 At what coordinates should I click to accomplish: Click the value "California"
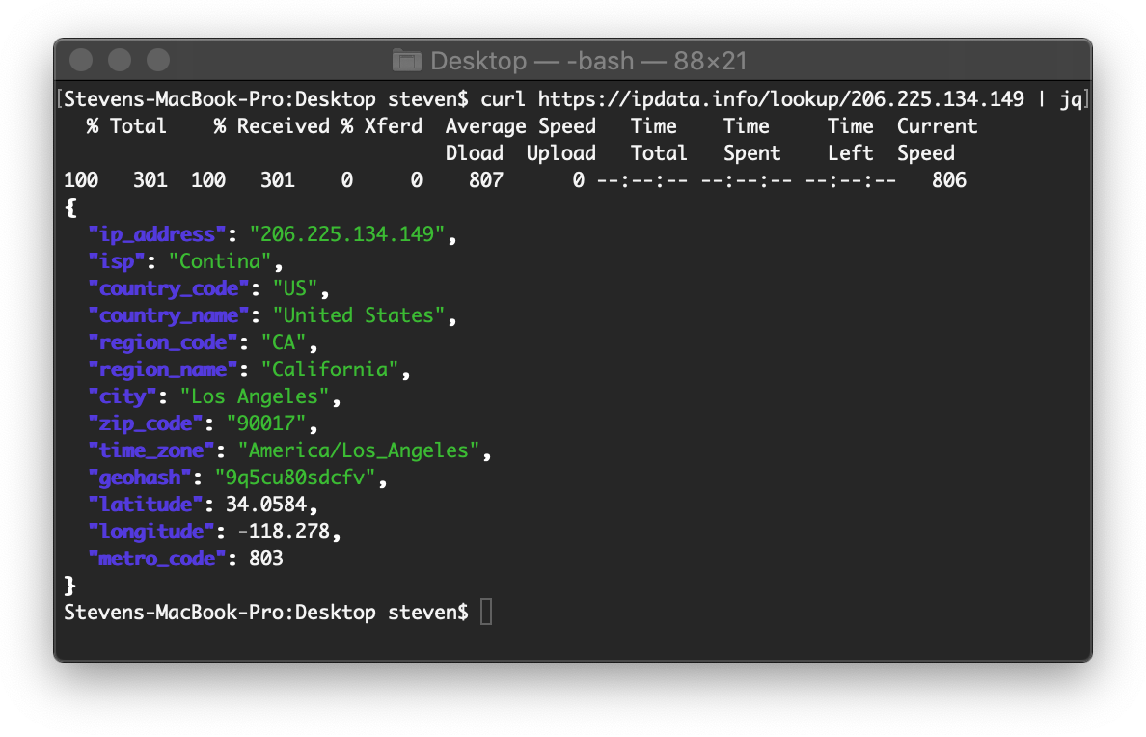330,369
